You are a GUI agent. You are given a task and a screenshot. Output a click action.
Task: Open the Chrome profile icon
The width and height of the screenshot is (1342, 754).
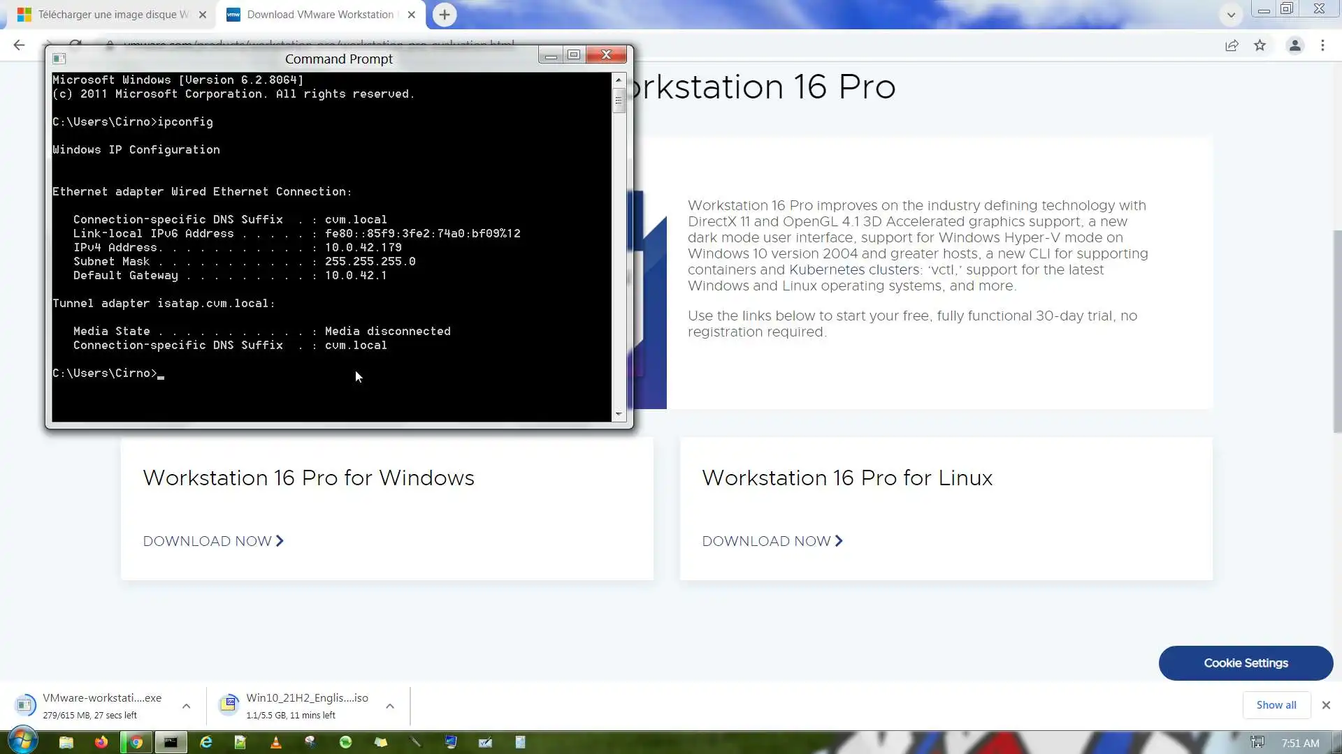[1294, 45]
